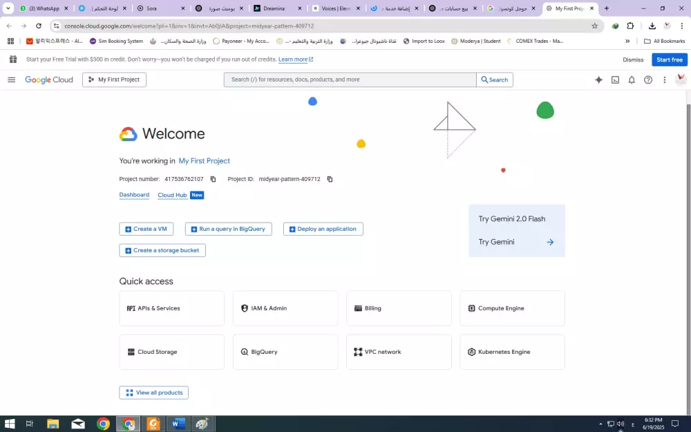Open BigQuery from Quick access
This screenshot has width=691, height=432.
(285, 352)
